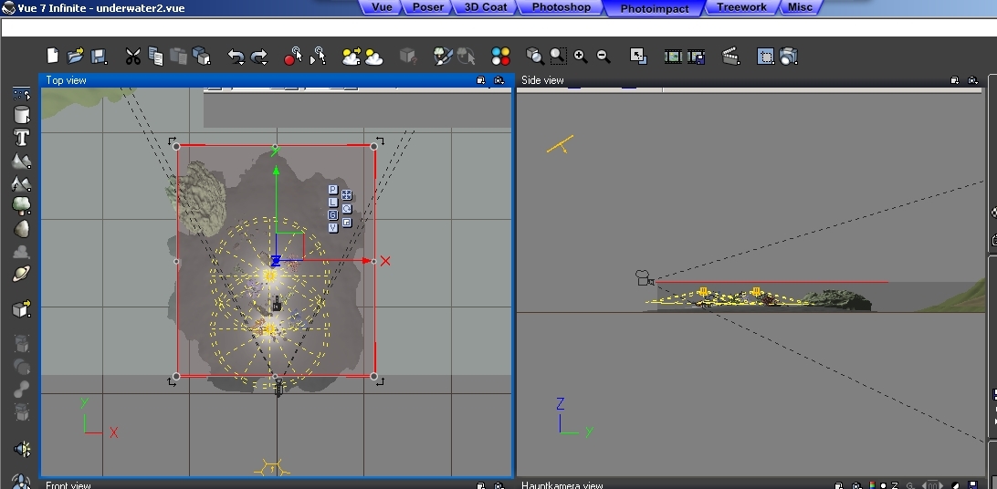Save the scene using the floppy disk icon
The image size is (997, 489).
click(99, 57)
